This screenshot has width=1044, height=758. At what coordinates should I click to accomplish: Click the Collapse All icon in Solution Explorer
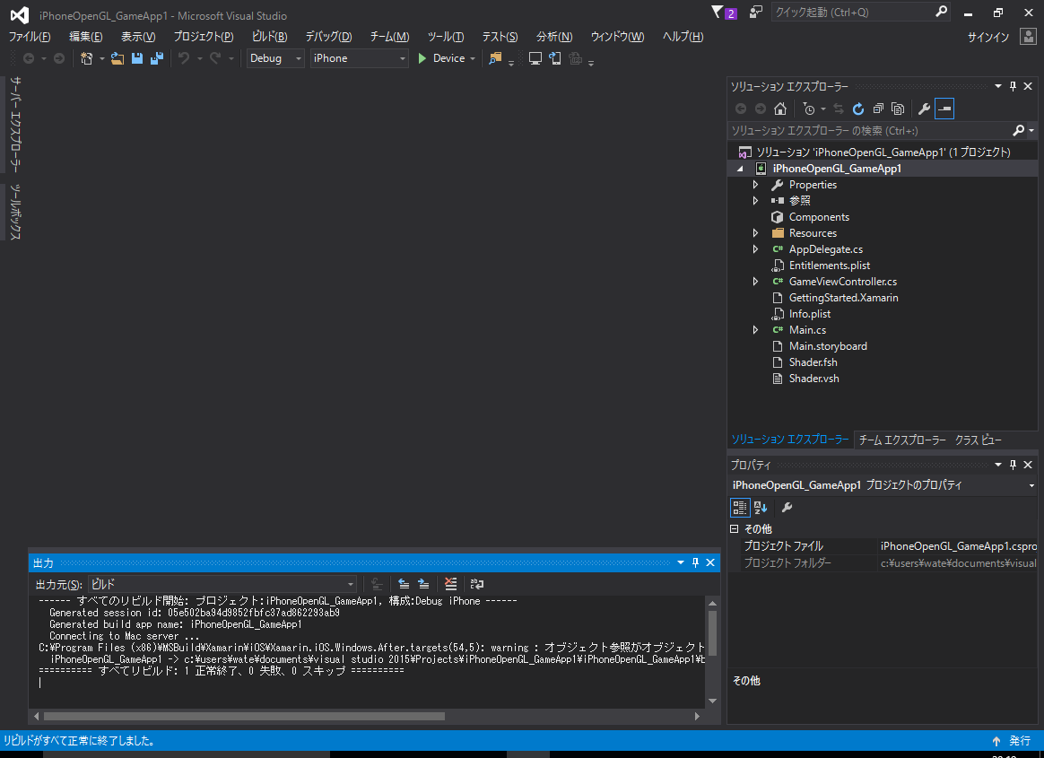click(878, 109)
